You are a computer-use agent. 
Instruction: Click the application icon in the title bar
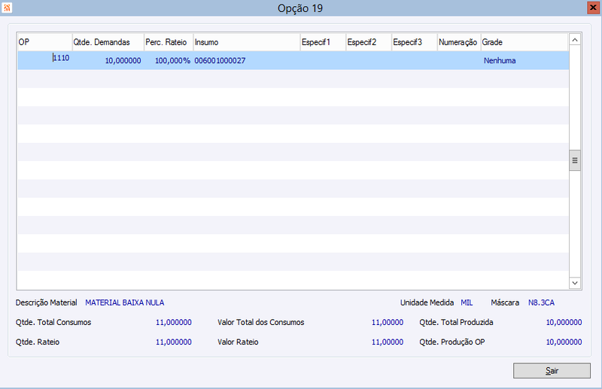coord(7,8)
